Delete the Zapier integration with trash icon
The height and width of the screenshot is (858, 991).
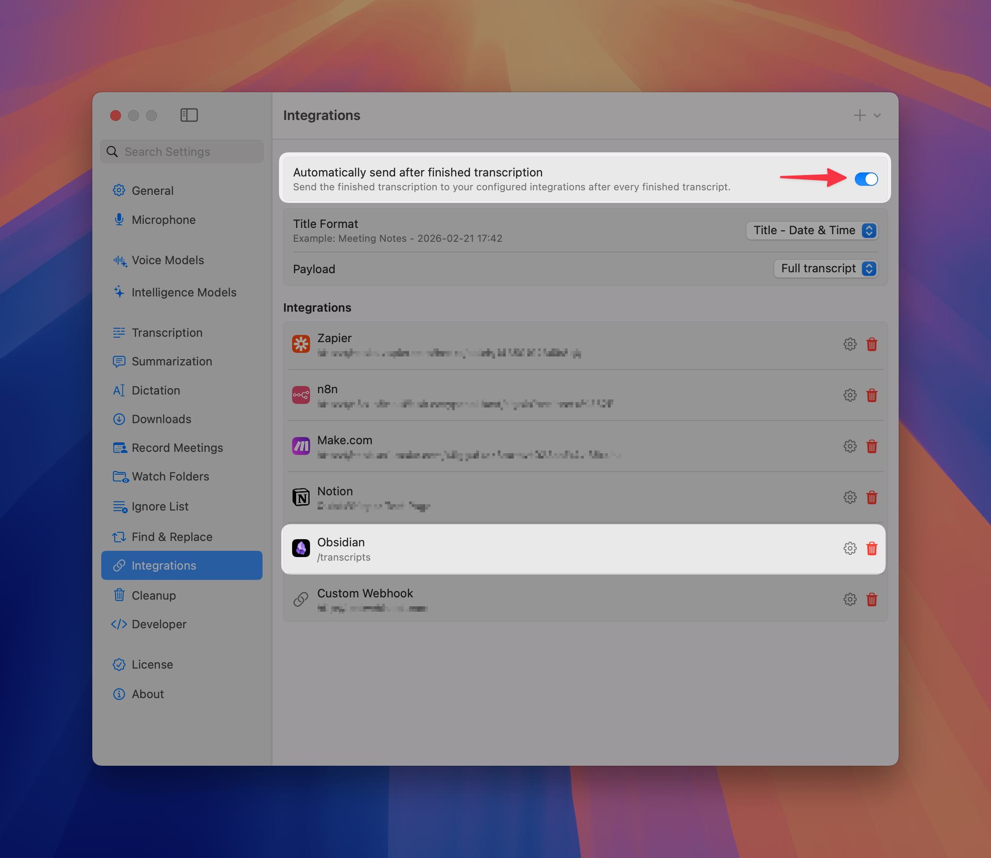(x=872, y=344)
